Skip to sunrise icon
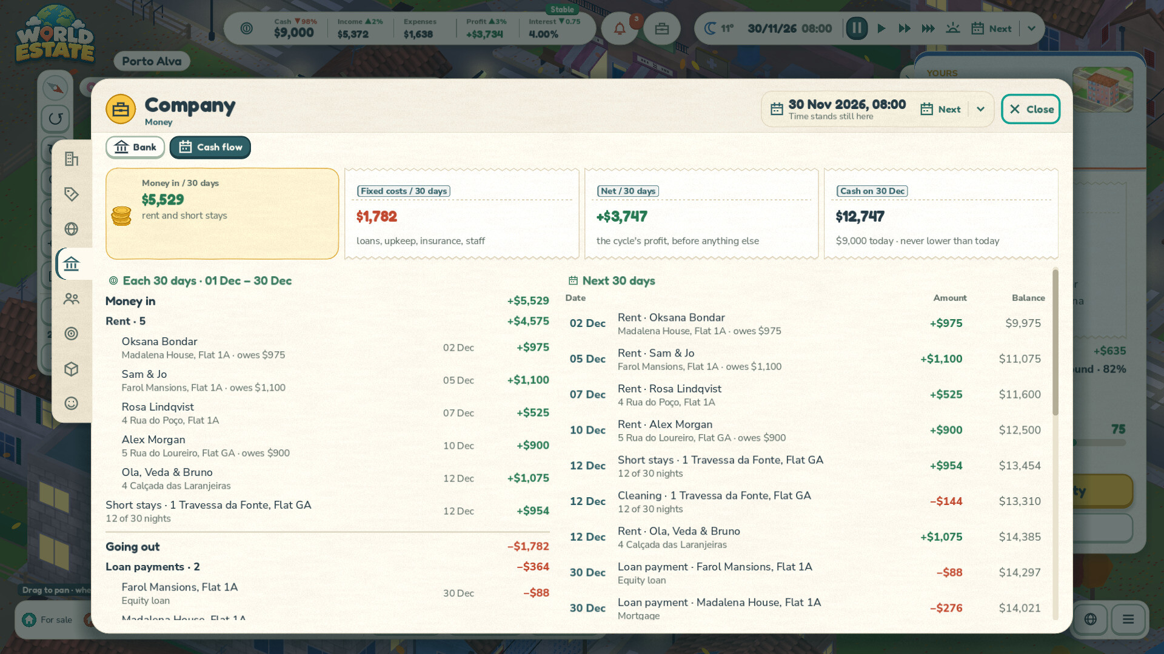 click(952, 28)
